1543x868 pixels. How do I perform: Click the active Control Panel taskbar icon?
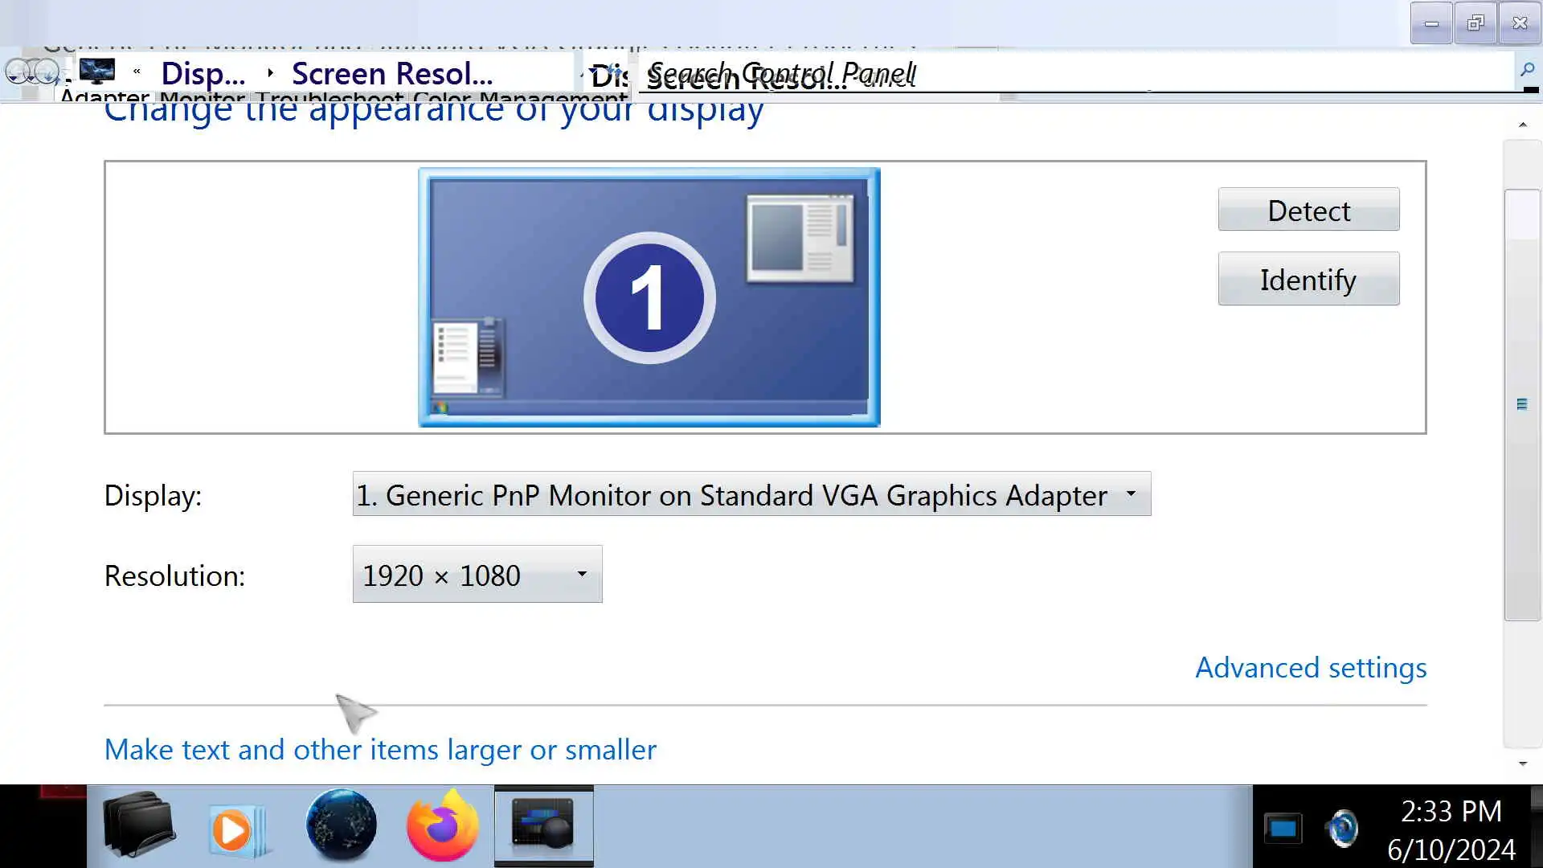coord(544,826)
